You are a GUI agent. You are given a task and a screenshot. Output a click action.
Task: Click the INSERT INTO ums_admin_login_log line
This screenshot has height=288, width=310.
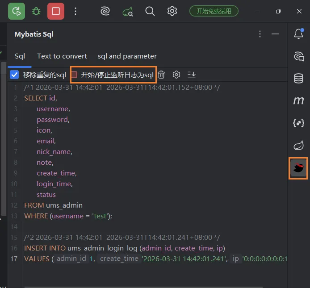[125, 248]
